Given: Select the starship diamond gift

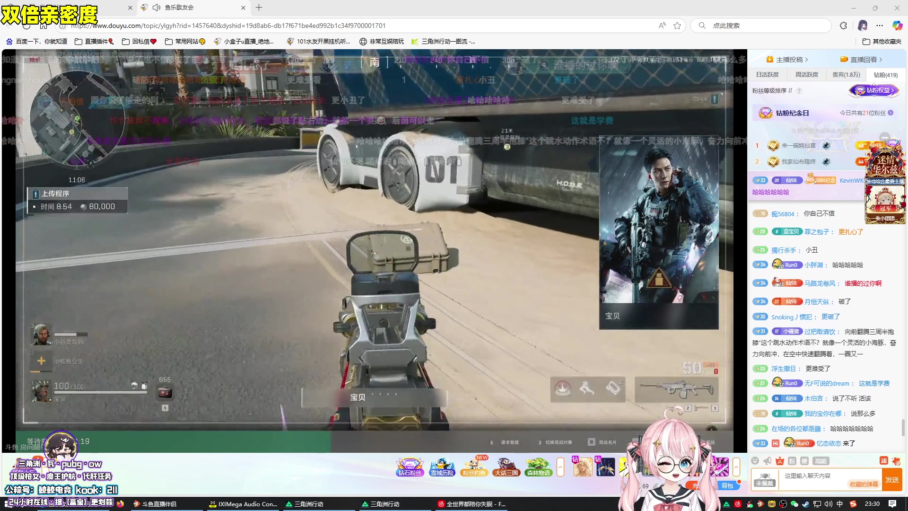Looking at the screenshot, I should pyautogui.click(x=605, y=467).
